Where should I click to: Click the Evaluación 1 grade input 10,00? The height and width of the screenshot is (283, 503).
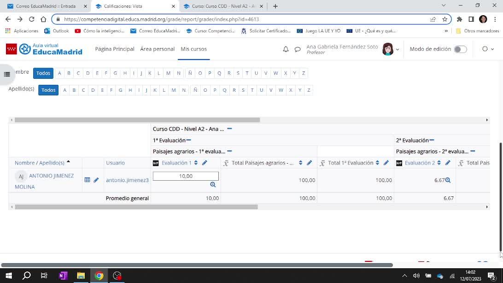click(186, 176)
